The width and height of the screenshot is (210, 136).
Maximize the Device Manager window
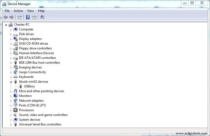click(192, 3)
